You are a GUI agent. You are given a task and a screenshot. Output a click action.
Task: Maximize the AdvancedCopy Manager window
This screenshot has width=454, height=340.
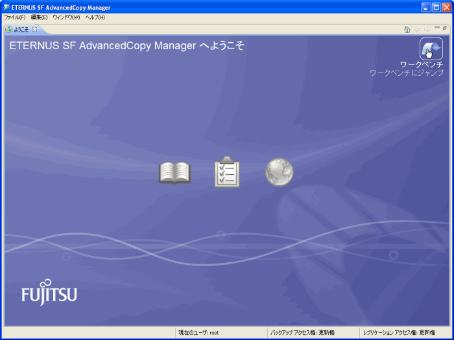(x=436, y=7)
